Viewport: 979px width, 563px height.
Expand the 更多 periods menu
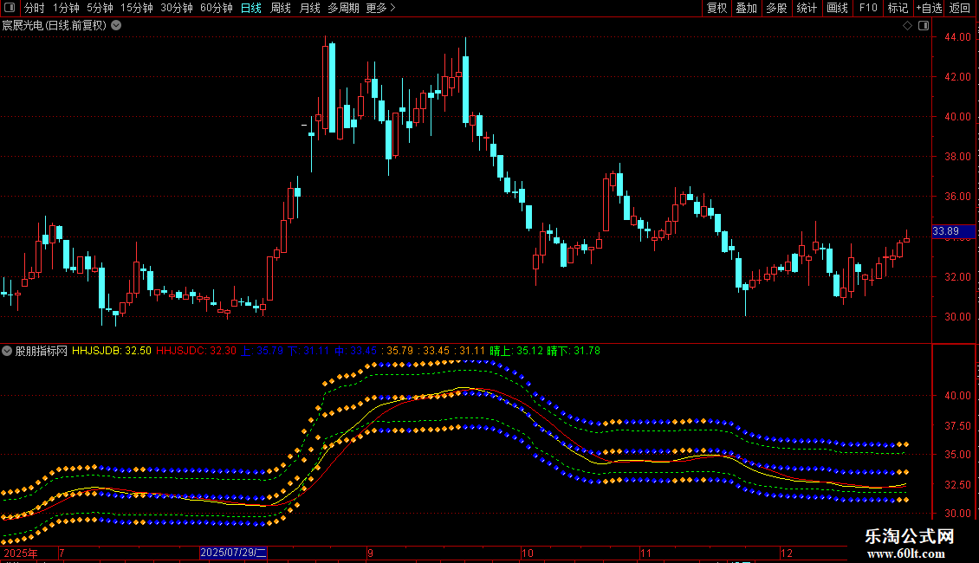pyautogui.click(x=380, y=8)
